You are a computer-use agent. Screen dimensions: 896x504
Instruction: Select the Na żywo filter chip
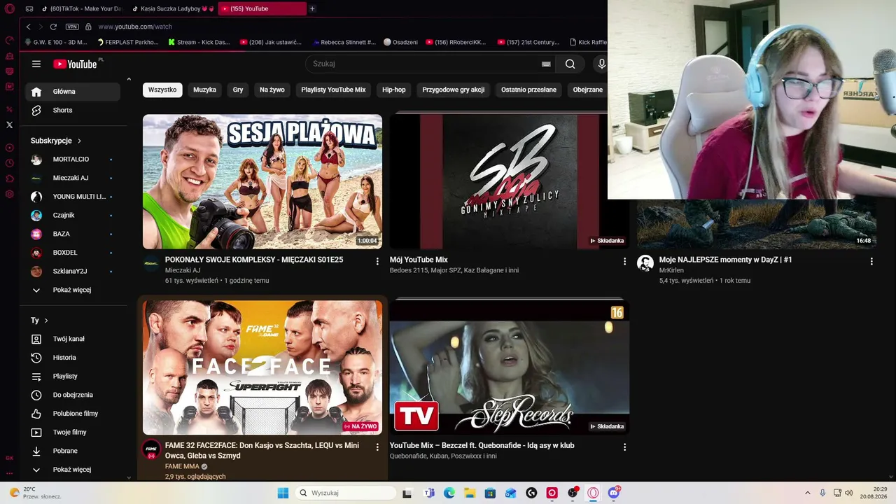click(x=272, y=90)
